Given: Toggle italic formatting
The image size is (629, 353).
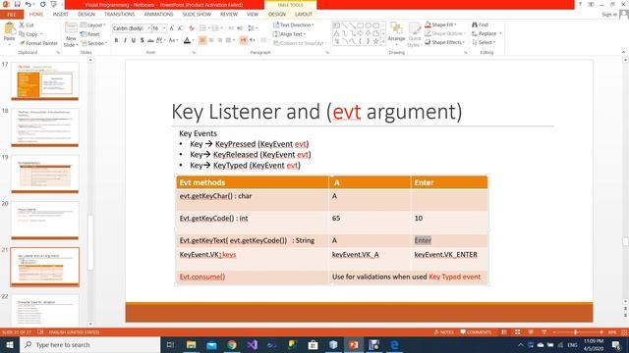Looking at the screenshot, I should 125,40.
